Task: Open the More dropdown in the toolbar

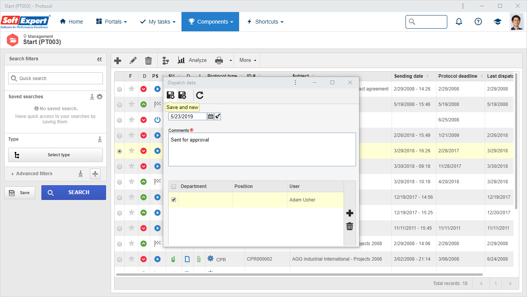Action: pos(247,60)
